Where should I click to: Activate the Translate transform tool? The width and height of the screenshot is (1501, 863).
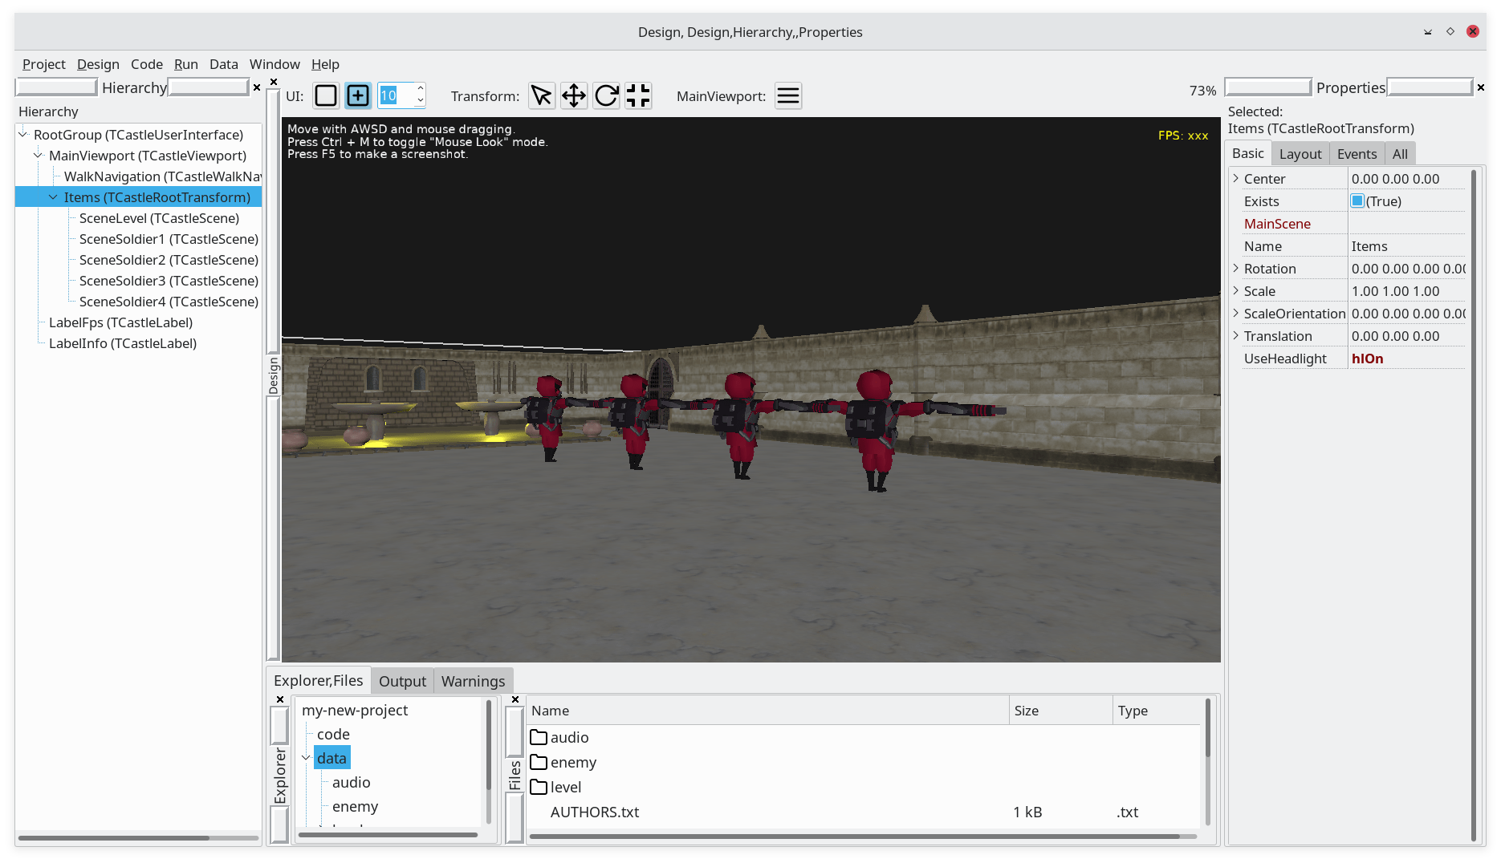click(x=574, y=95)
